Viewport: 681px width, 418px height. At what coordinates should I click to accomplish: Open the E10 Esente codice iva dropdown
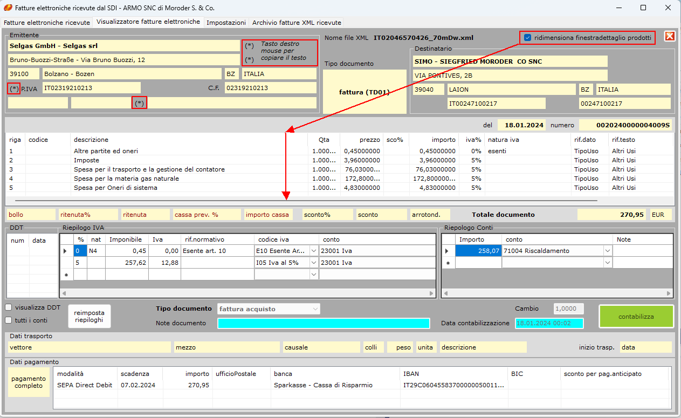pyautogui.click(x=314, y=251)
